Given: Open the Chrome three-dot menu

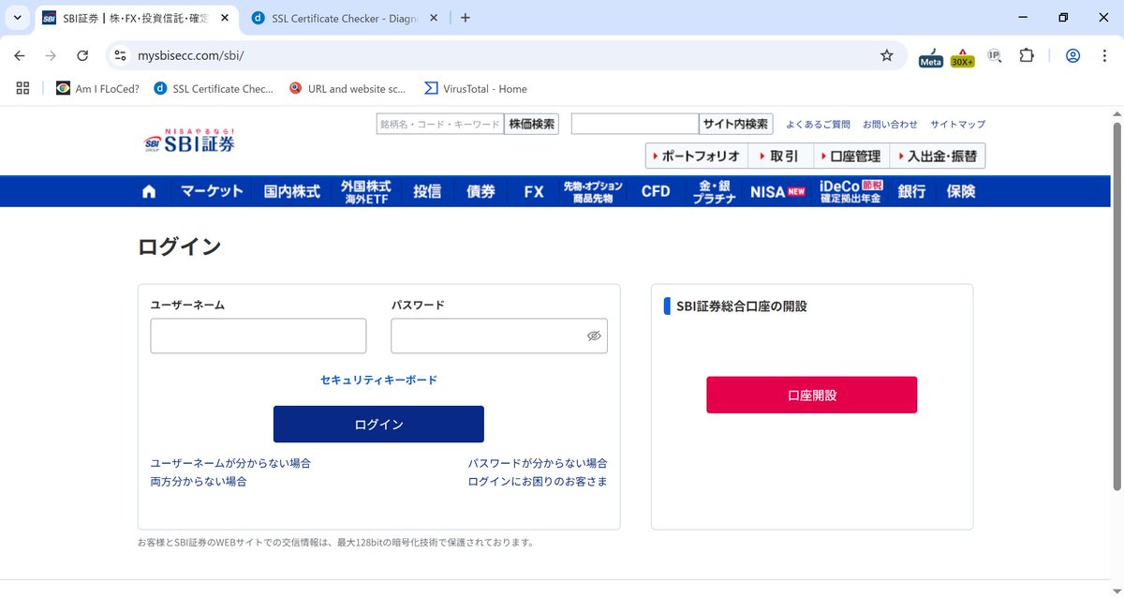Looking at the screenshot, I should 1104,55.
